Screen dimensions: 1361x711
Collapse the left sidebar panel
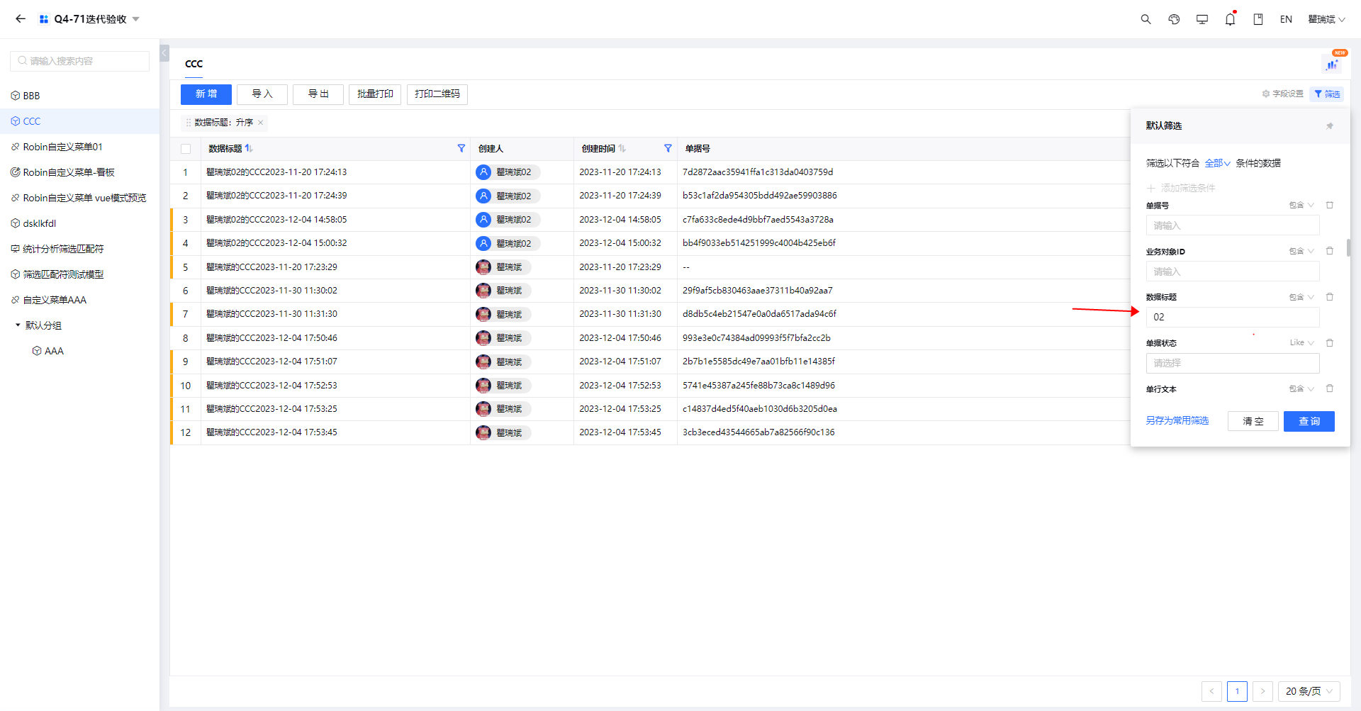(x=164, y=53)
